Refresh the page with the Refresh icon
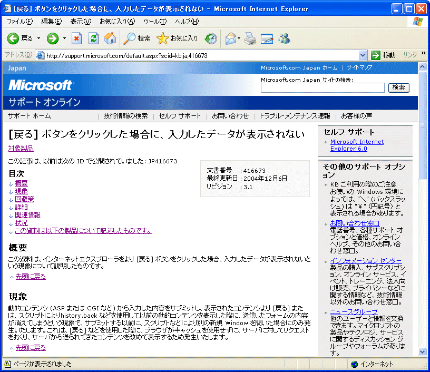The image size is (430, 372). click(93, 38)
